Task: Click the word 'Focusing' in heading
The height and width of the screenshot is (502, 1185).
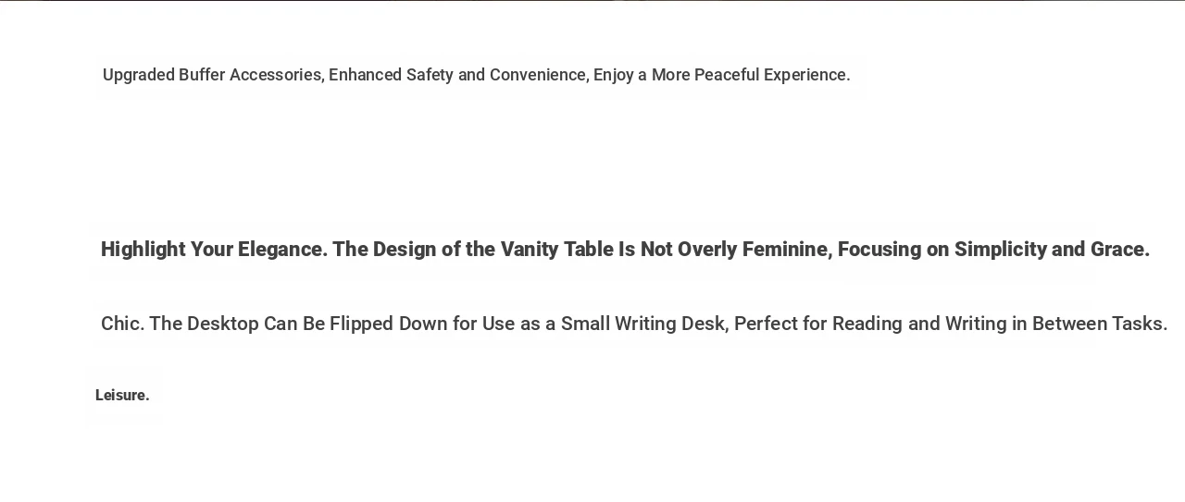Action: tap(879, 250)
